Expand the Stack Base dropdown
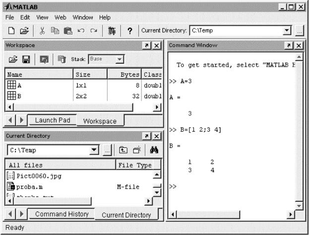This screenshot has height=235, width=309. tap(119, 59)
